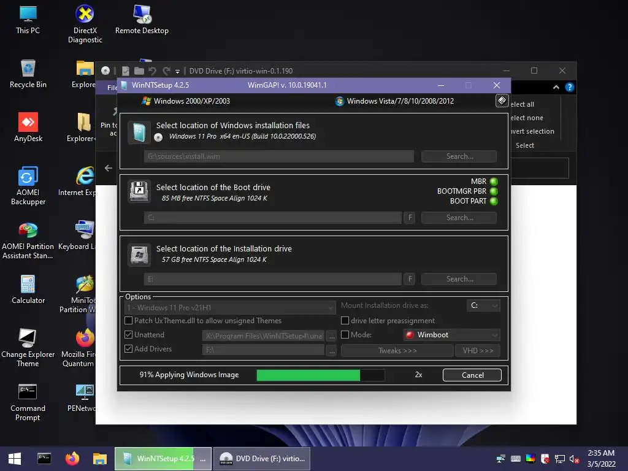The image size is (628, 471).
Task: Open This PC desktop icon
Action: (28, 20)
